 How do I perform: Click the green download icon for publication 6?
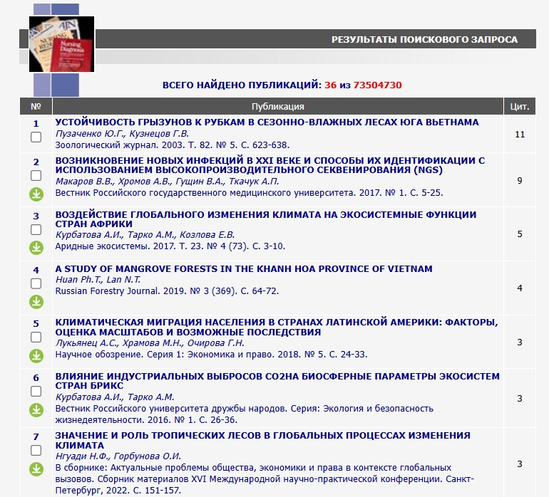click(x=36, y=410)
